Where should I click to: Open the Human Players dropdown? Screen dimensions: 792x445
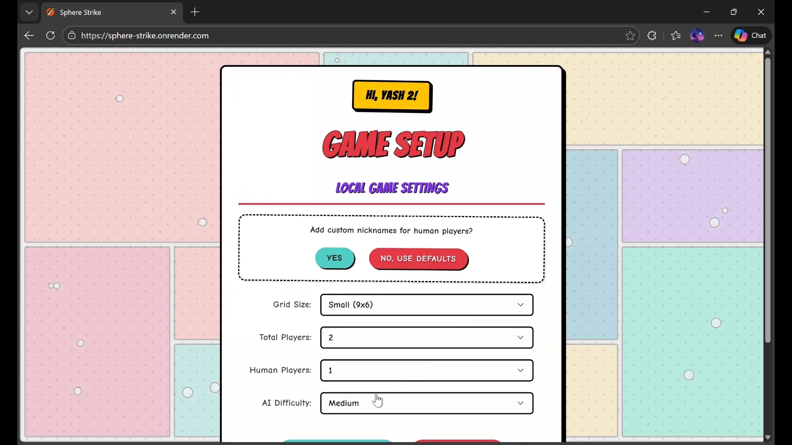(427, 371)
